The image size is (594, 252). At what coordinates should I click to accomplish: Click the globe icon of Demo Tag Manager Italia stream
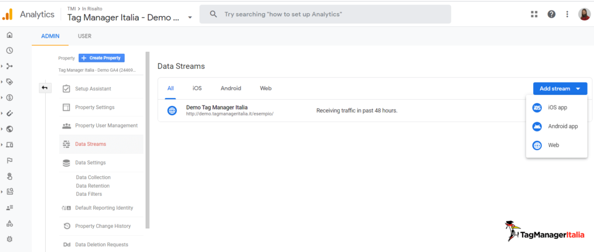[172, 111]
